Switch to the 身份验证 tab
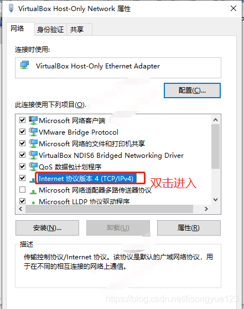Screen dimensions: 244x309 tap(50, 30)
